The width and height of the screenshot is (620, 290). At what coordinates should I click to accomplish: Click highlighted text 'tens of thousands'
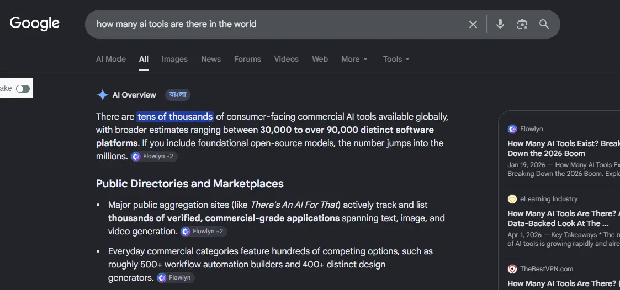coord(175,117)
